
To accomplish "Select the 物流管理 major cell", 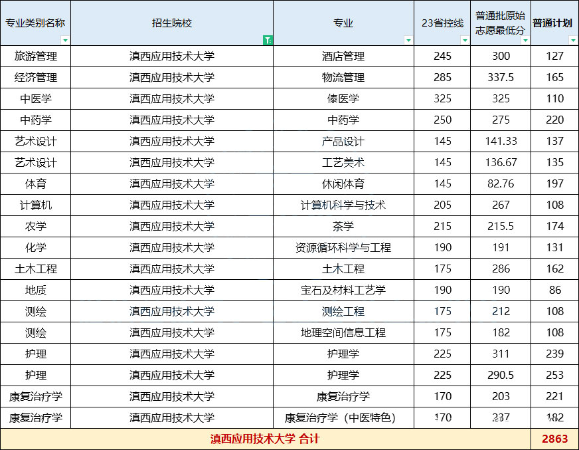I will coord(343,78).
